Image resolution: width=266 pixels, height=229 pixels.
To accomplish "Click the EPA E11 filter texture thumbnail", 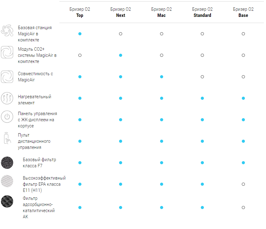I will point(7,181).
